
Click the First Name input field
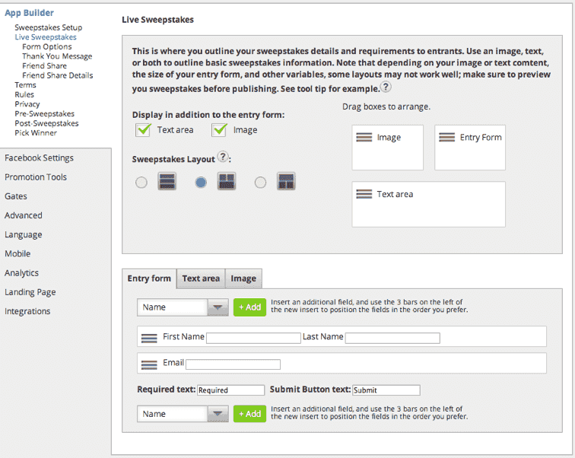coord(253,338)
